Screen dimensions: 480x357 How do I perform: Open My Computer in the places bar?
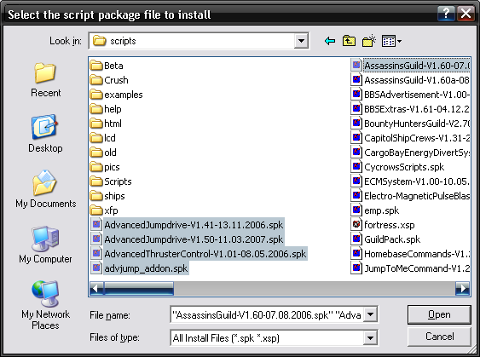coord(45,245)
